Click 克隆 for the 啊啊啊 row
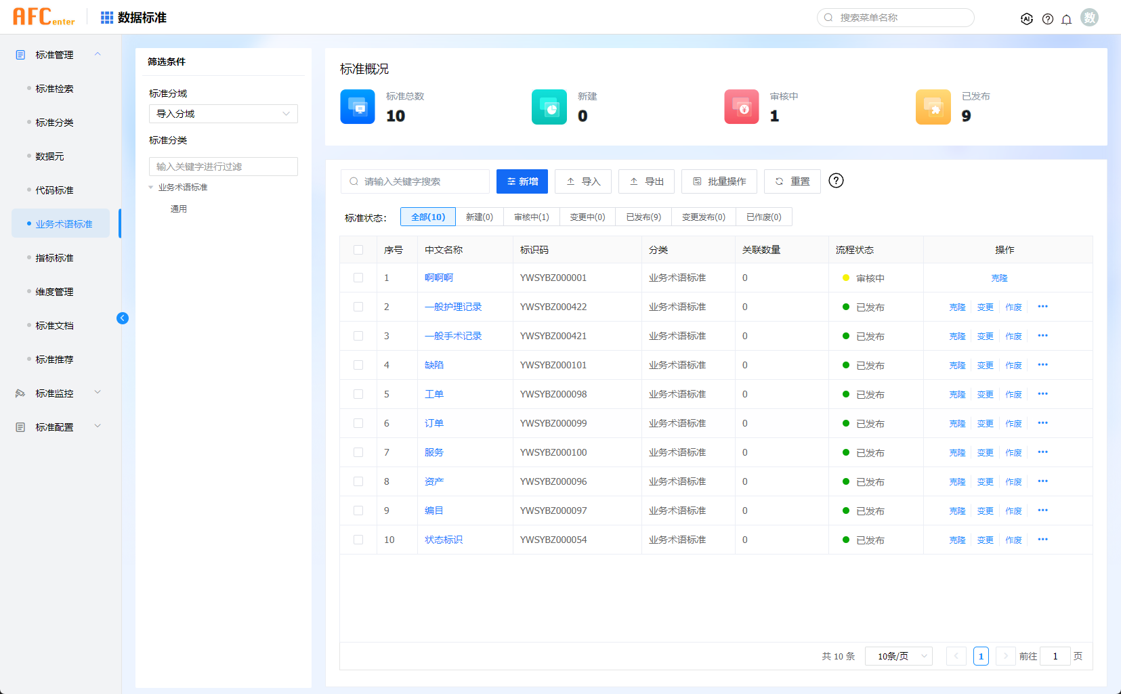The image size is (1121, 694). (999, 278)
